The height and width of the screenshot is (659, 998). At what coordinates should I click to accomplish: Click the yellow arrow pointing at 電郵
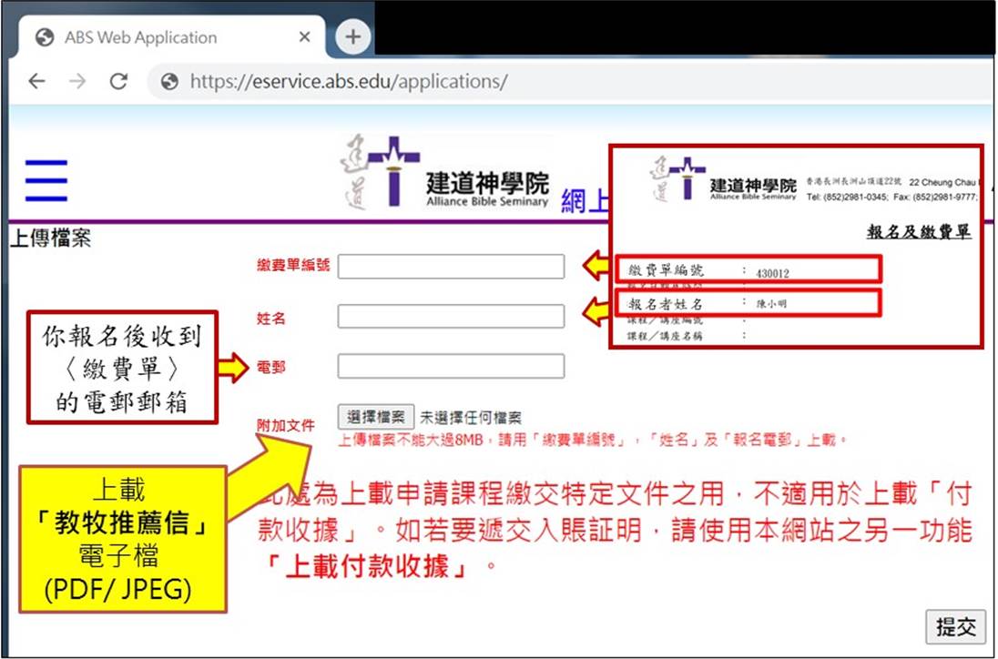pyautogui.click(x=233, y=368)
